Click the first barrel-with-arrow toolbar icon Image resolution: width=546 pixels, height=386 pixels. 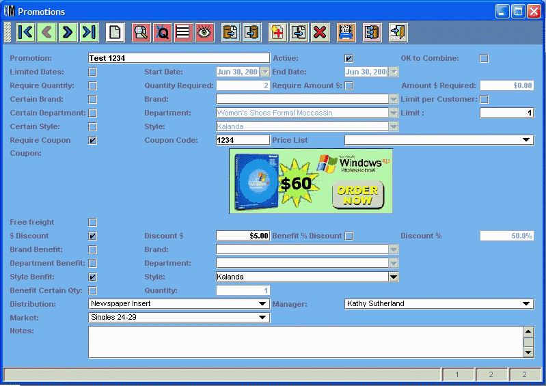(230, 32)
